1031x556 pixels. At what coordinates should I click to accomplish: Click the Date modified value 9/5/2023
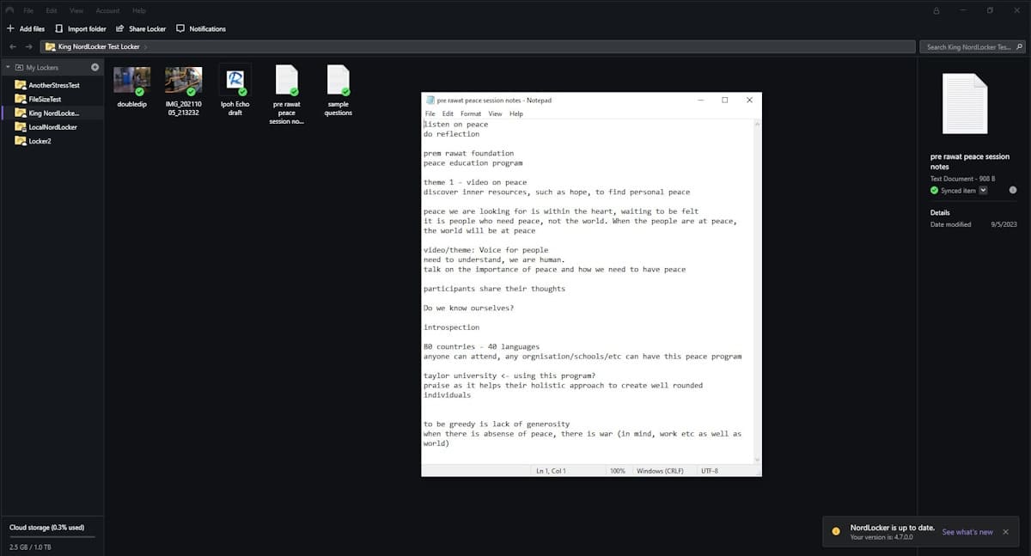(x=1004, y=224)
